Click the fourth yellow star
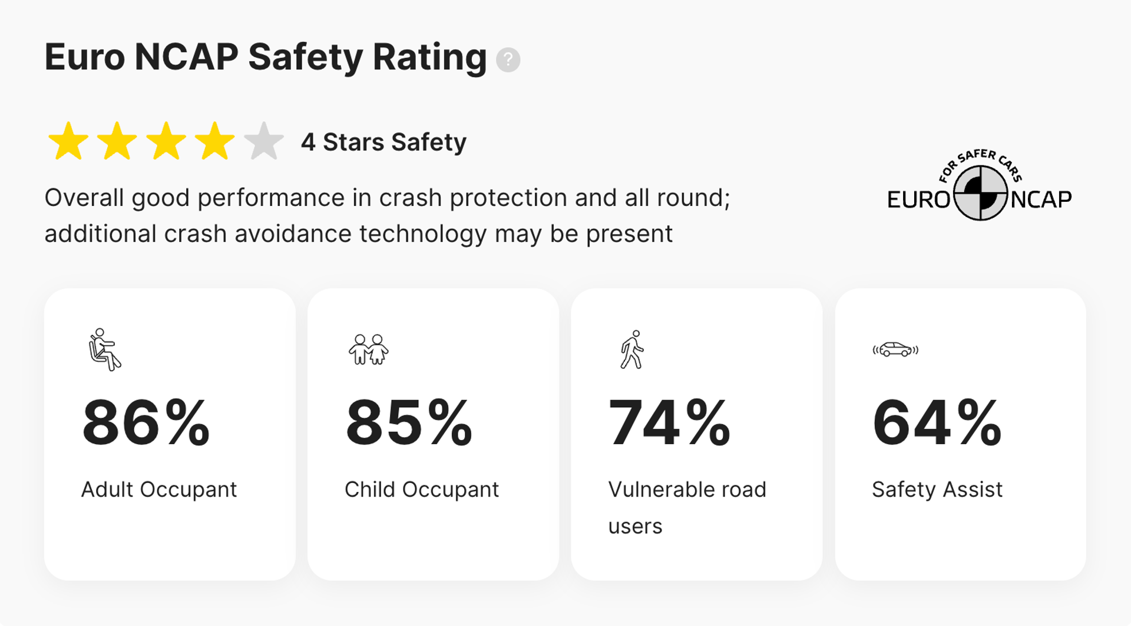 214,141
